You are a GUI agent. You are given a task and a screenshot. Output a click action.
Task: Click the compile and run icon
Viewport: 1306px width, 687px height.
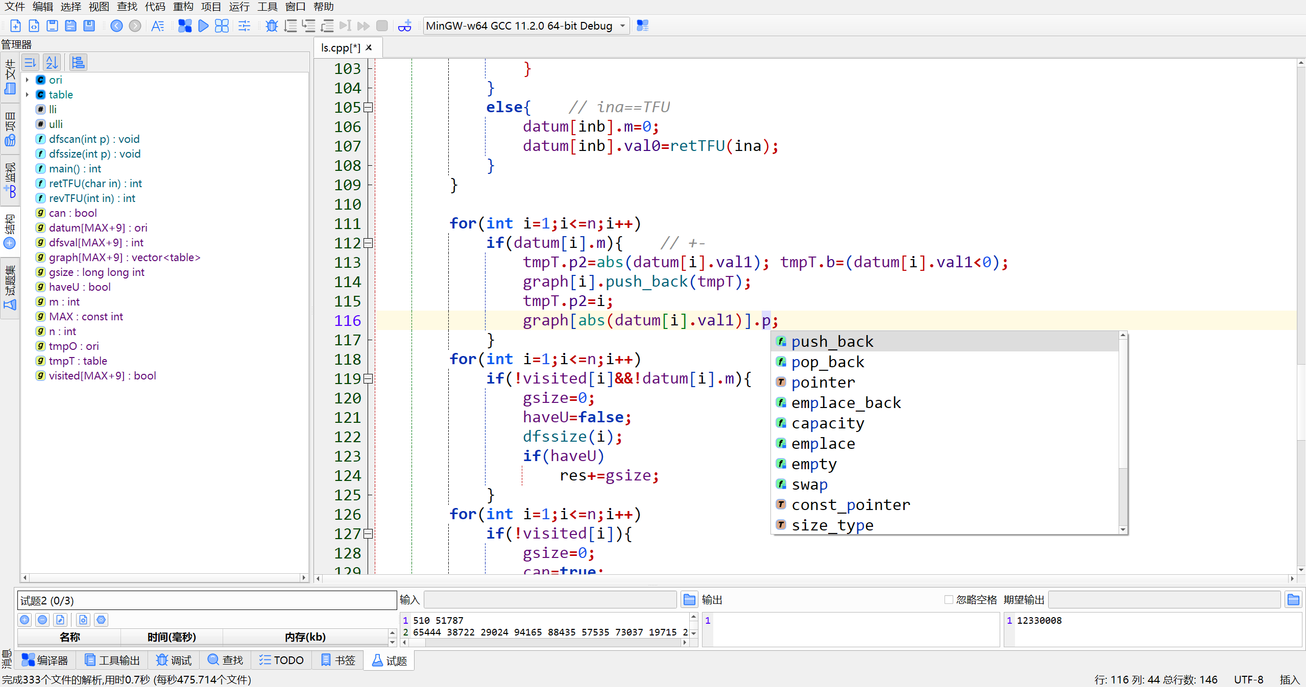(x=222, y=26)
